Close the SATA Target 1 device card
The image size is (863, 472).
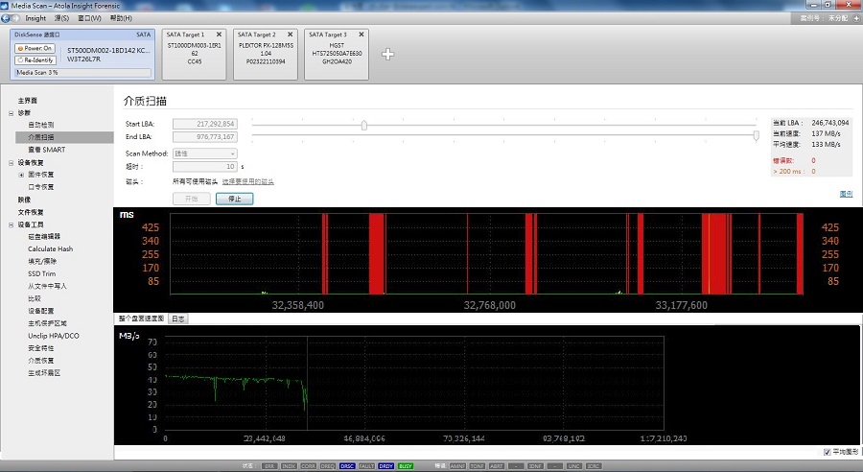click(x=219, y=35)
